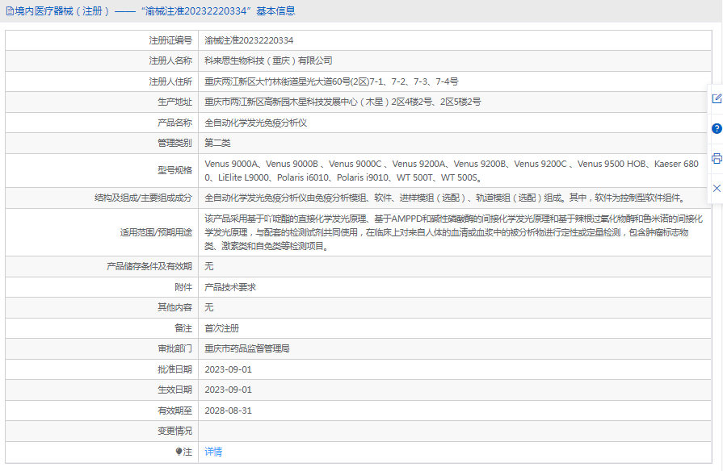Image resolution: width=723 pixels, height=471 pixels.
Task: Click the document icon in the page title
Action: point(10,11)
